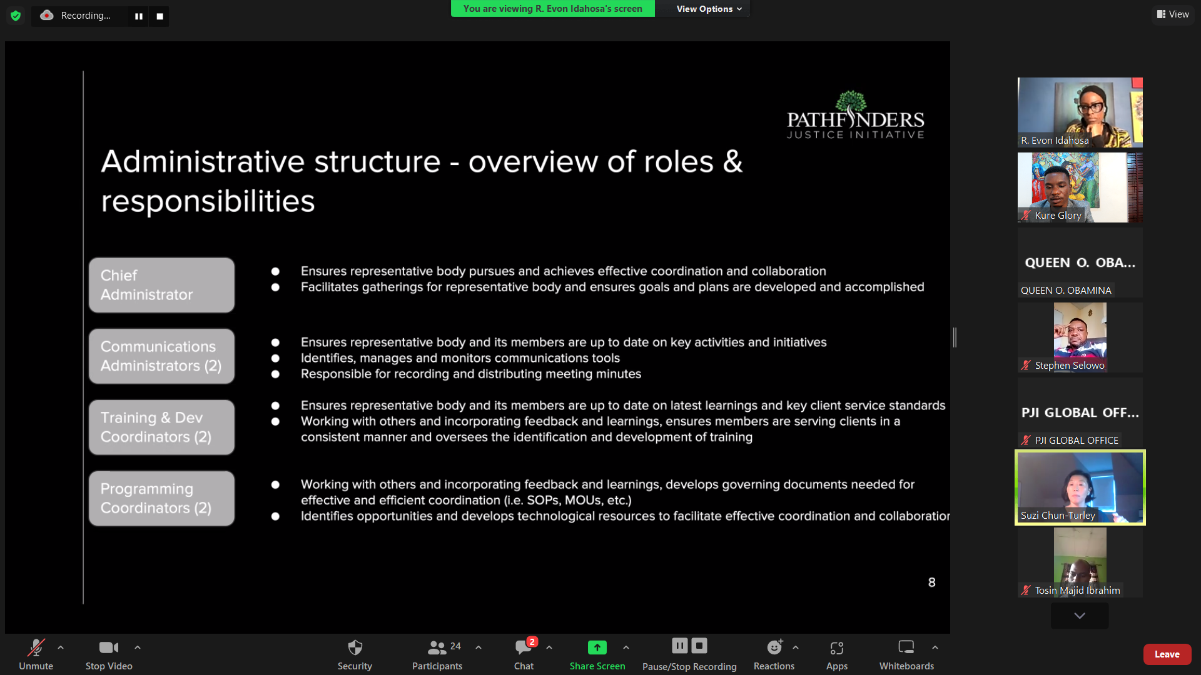
Task: Open the Participants panel icon
Action: pyautogui.click(x=437, y=647)
